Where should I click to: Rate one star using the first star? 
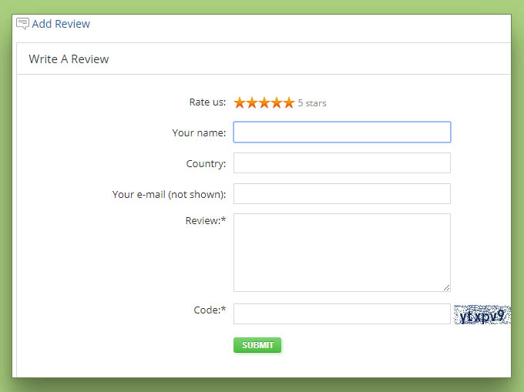[x=240, y=102]
